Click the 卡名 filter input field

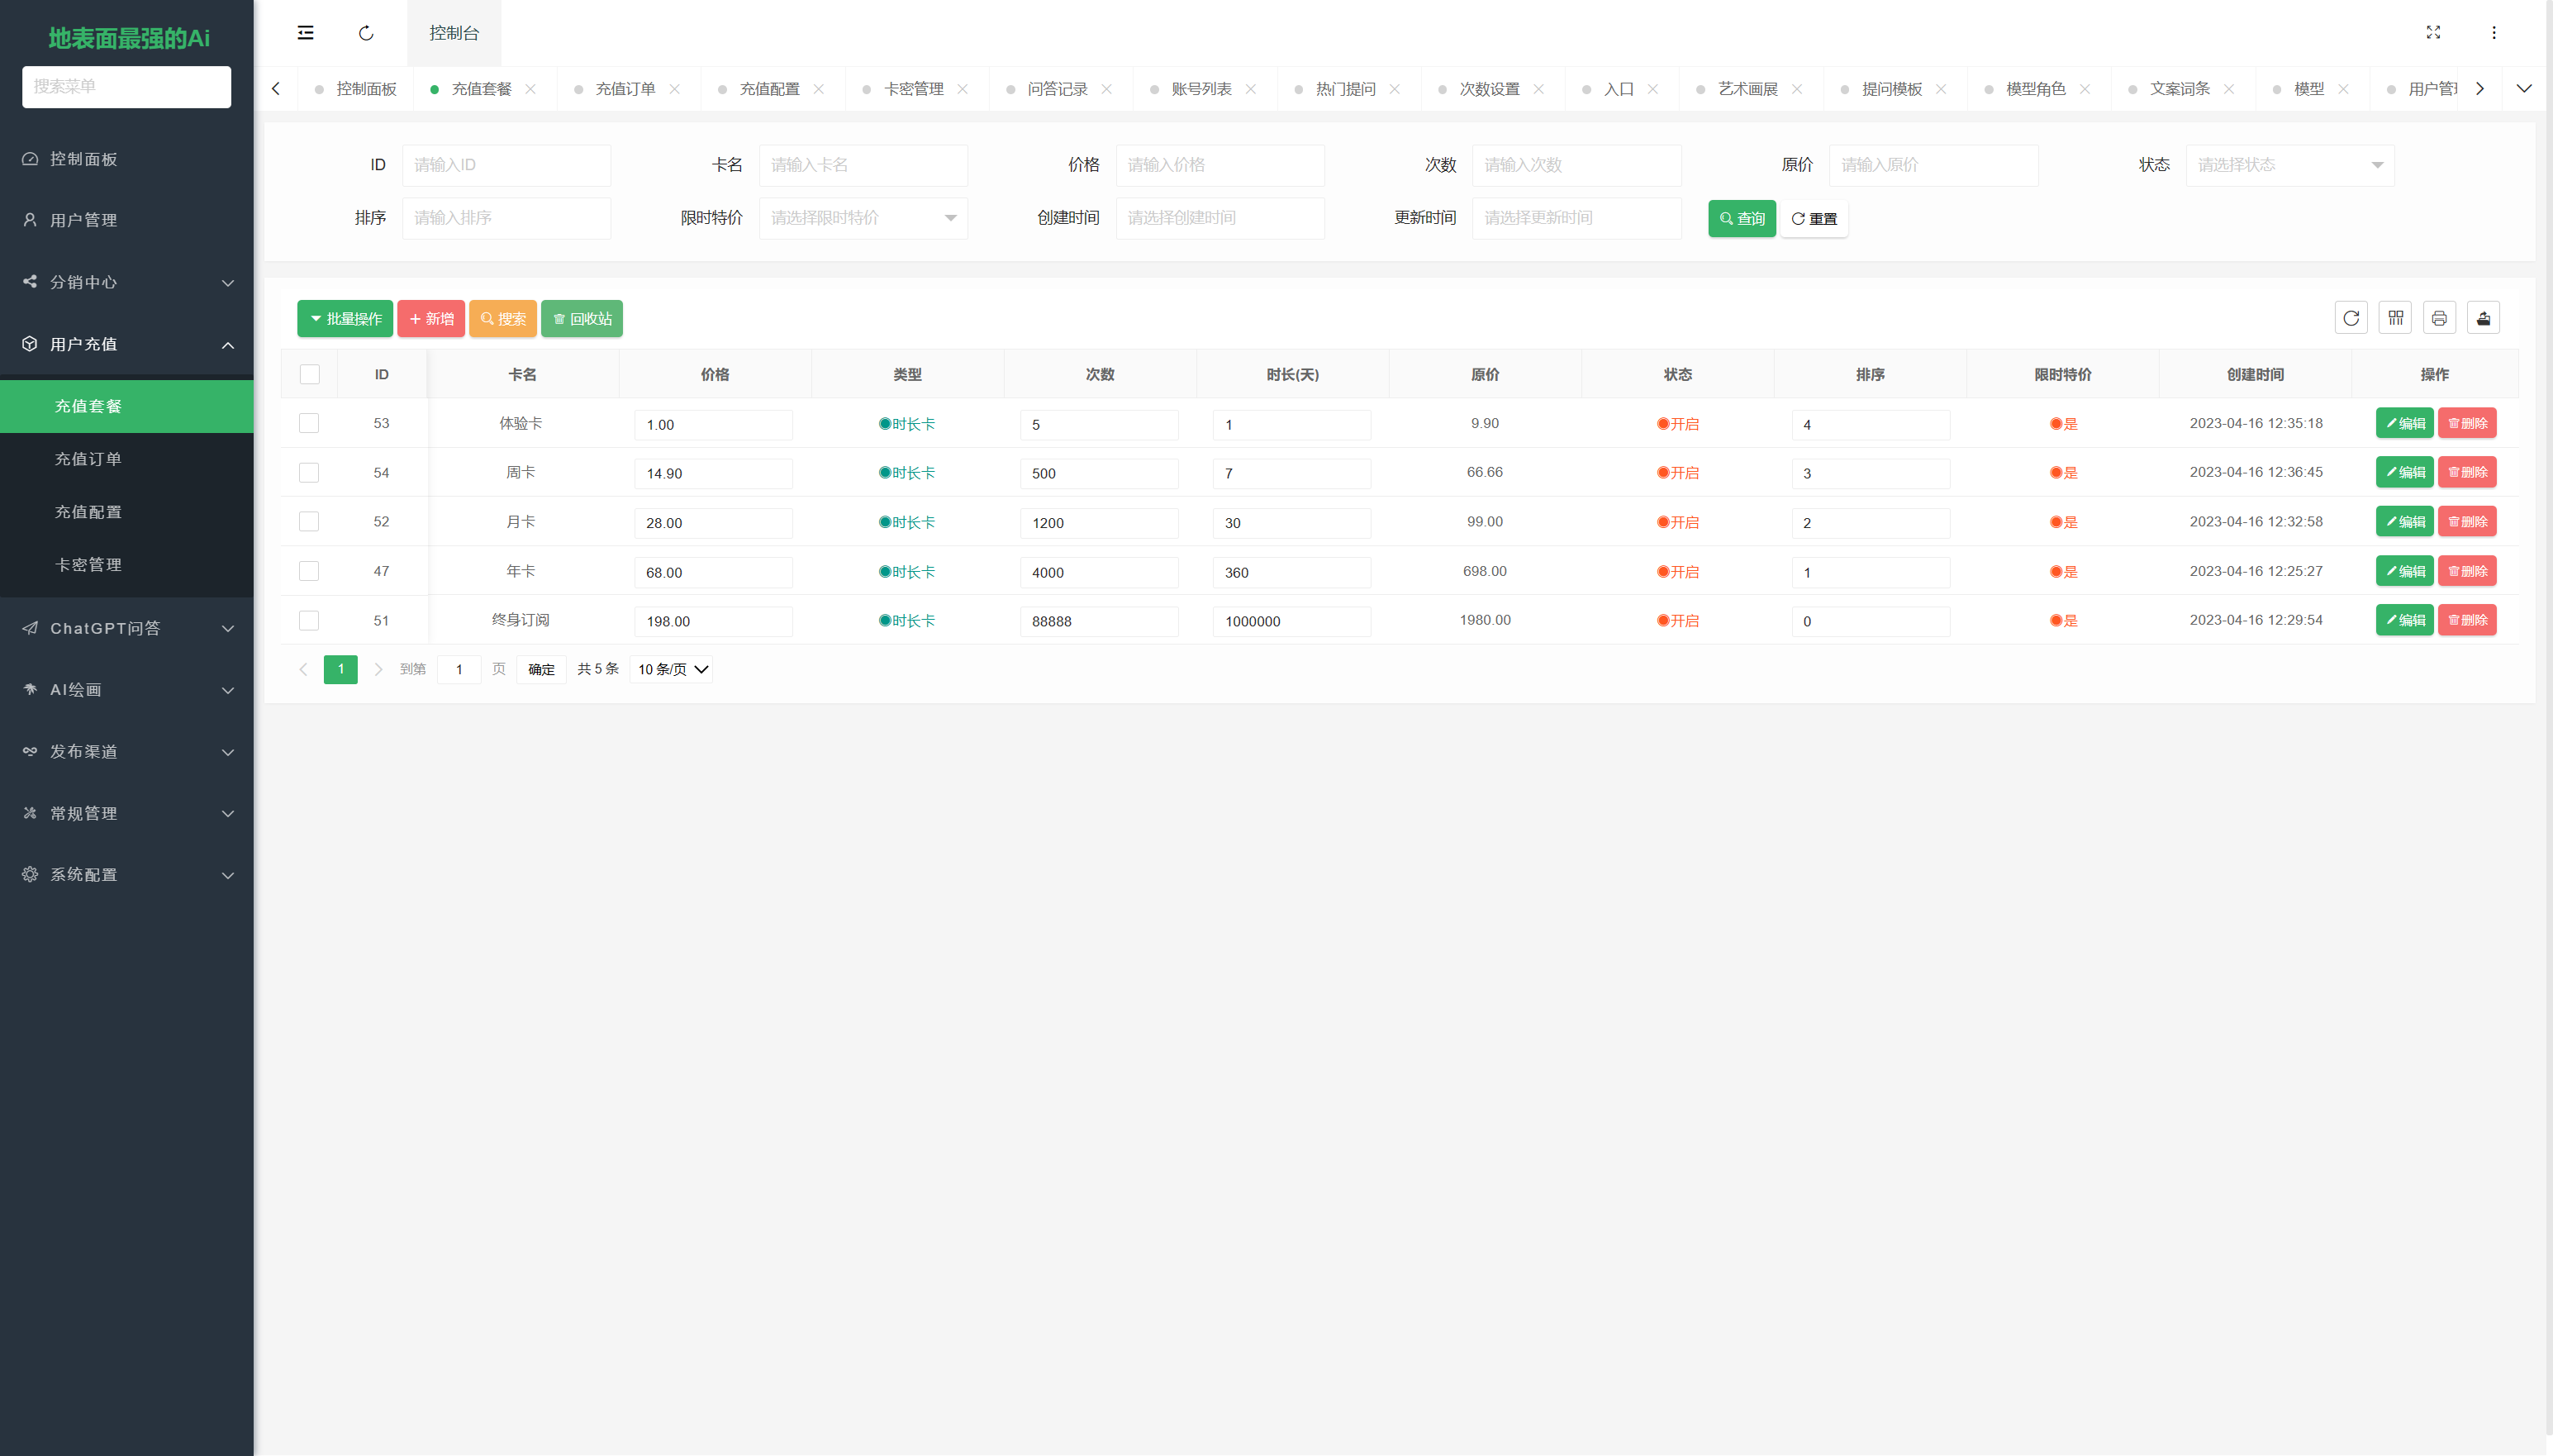click(863, 165)
